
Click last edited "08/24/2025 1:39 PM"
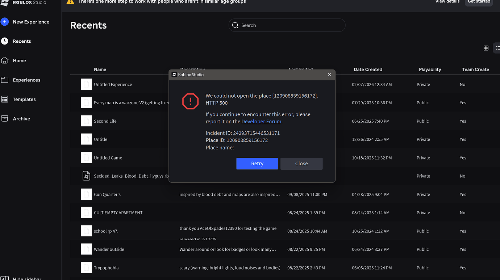pos(306,213)
